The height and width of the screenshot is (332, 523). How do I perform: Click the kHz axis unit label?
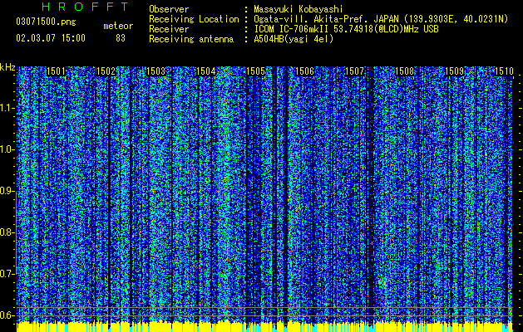coord(7,67)
